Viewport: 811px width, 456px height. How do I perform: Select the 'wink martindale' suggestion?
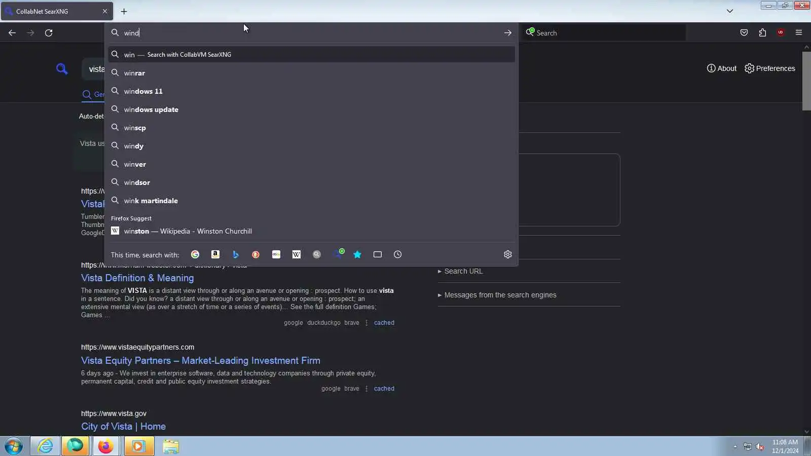[x=312, y=201]
